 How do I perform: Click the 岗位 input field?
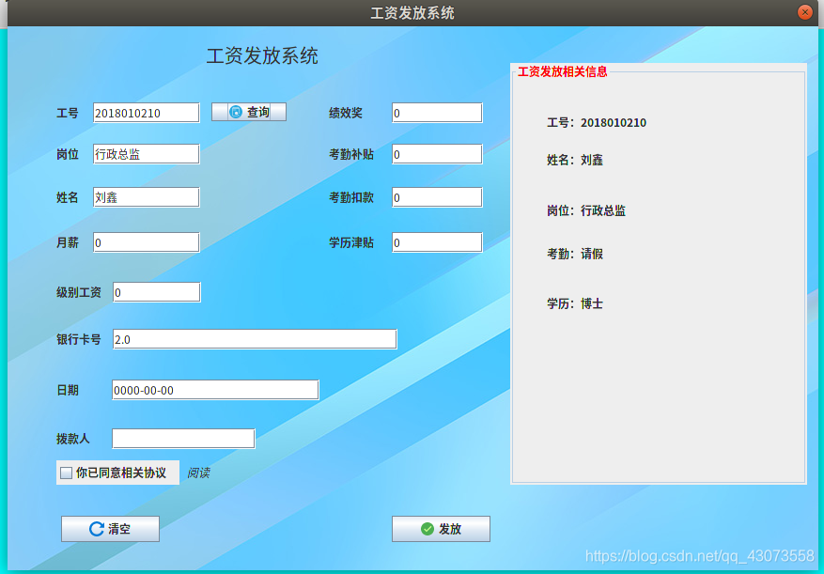click(x=147, y=154)
